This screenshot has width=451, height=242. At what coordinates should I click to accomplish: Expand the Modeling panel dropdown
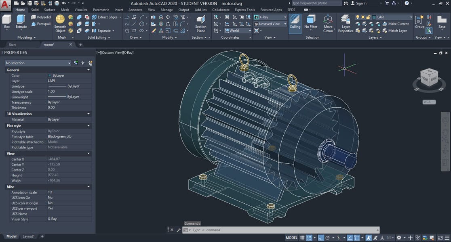coord(26,38)
